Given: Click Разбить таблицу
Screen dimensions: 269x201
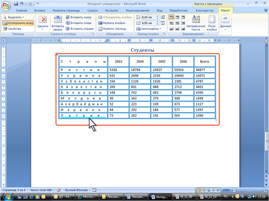Looking at the screenshot, I should coord(112,29).
